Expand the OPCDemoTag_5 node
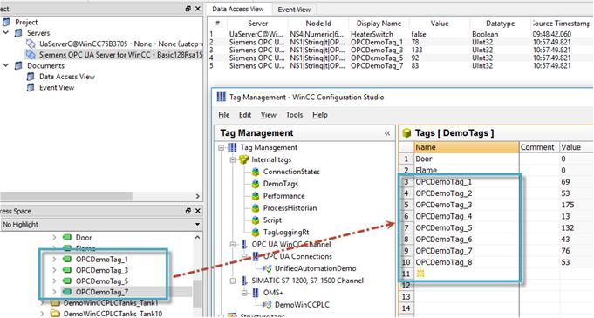594x318 pixels. 54,281
